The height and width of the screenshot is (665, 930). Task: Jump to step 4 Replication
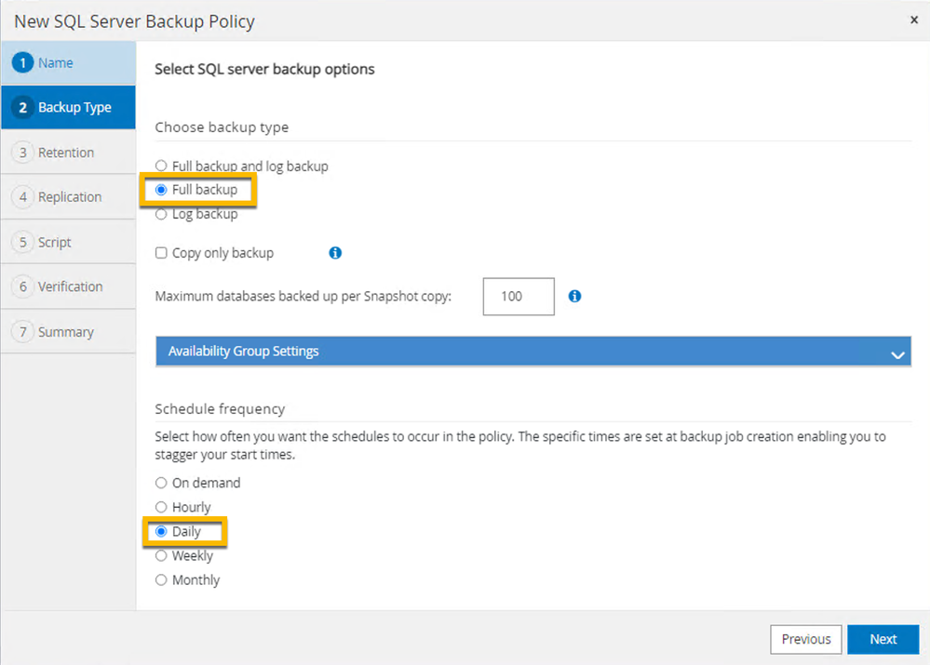pos(67,197)
